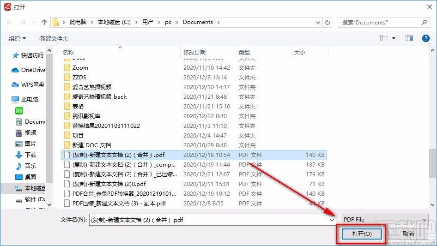Click the 本地磁盘 (C:) breadcrumb
Viewport: 437px width, 246px height.
tap(114, 22)
